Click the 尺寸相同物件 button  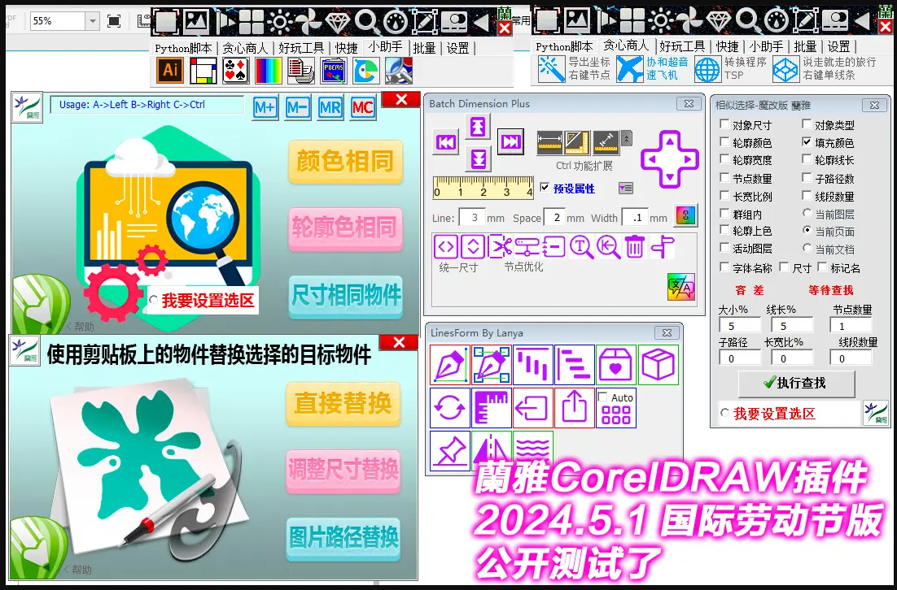coord(345,297)
